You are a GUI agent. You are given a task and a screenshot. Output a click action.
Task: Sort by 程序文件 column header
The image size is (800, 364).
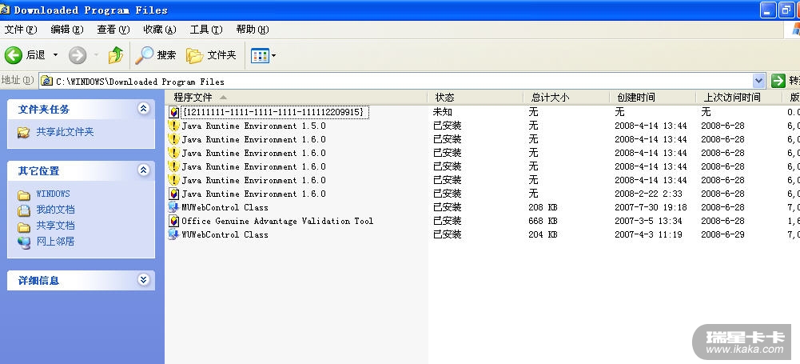297,97
